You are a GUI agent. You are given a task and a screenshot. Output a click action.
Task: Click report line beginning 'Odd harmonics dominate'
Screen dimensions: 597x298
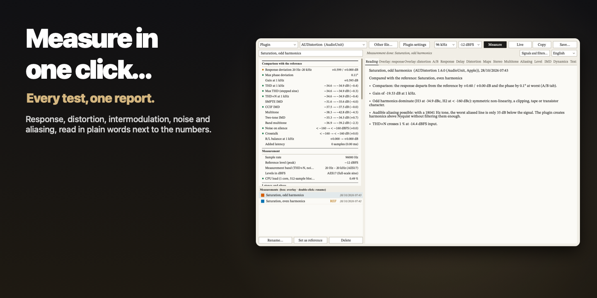click(464, 103)
